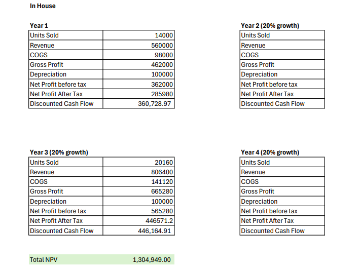Select the 'In House' heading cell
The height and width of the screenshot is (268, 360).
click(x=43, y=6)
